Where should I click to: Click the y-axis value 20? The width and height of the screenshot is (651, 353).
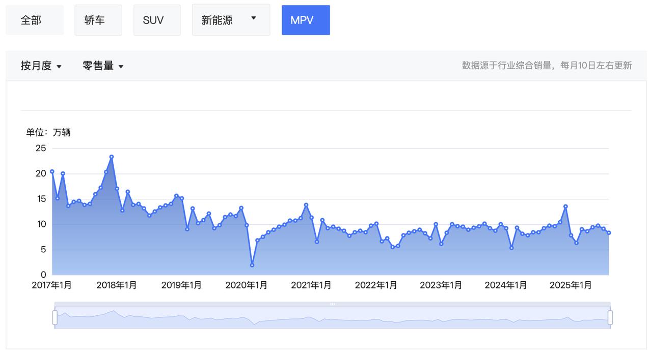click(41, 173)
